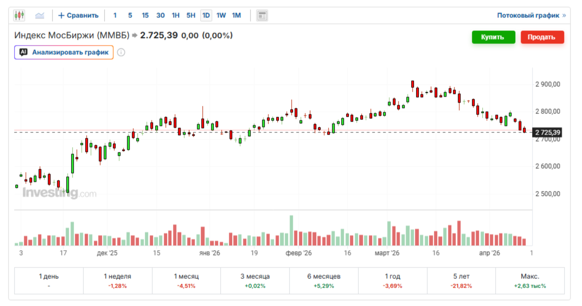
Task: Click the red Продать button
Action: point(542,37)
